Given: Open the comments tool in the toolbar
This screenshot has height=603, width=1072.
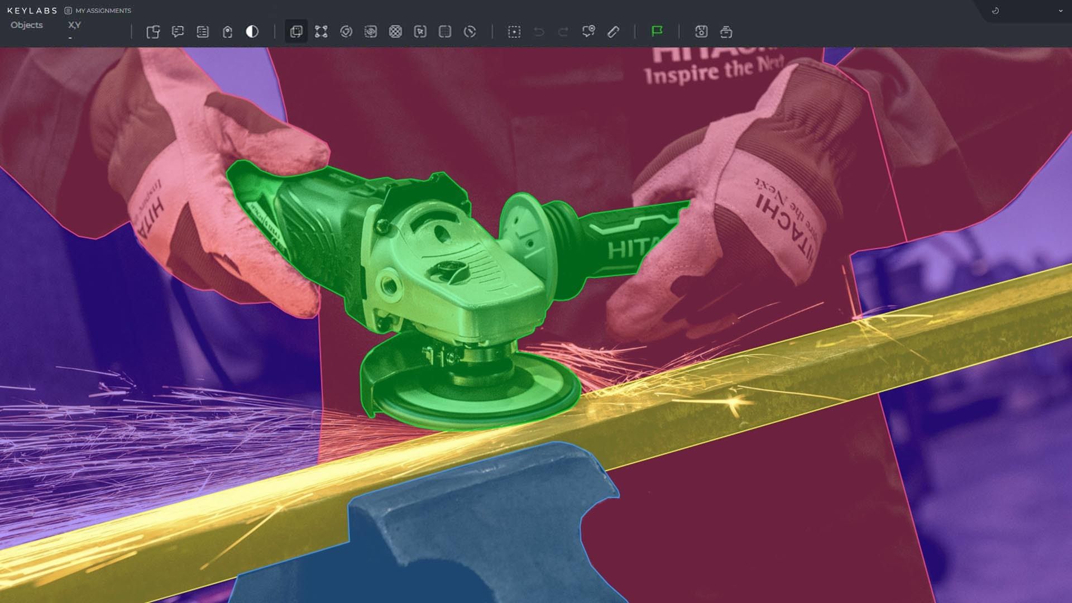Looking at the screenshot, I should tap(179, 32).
